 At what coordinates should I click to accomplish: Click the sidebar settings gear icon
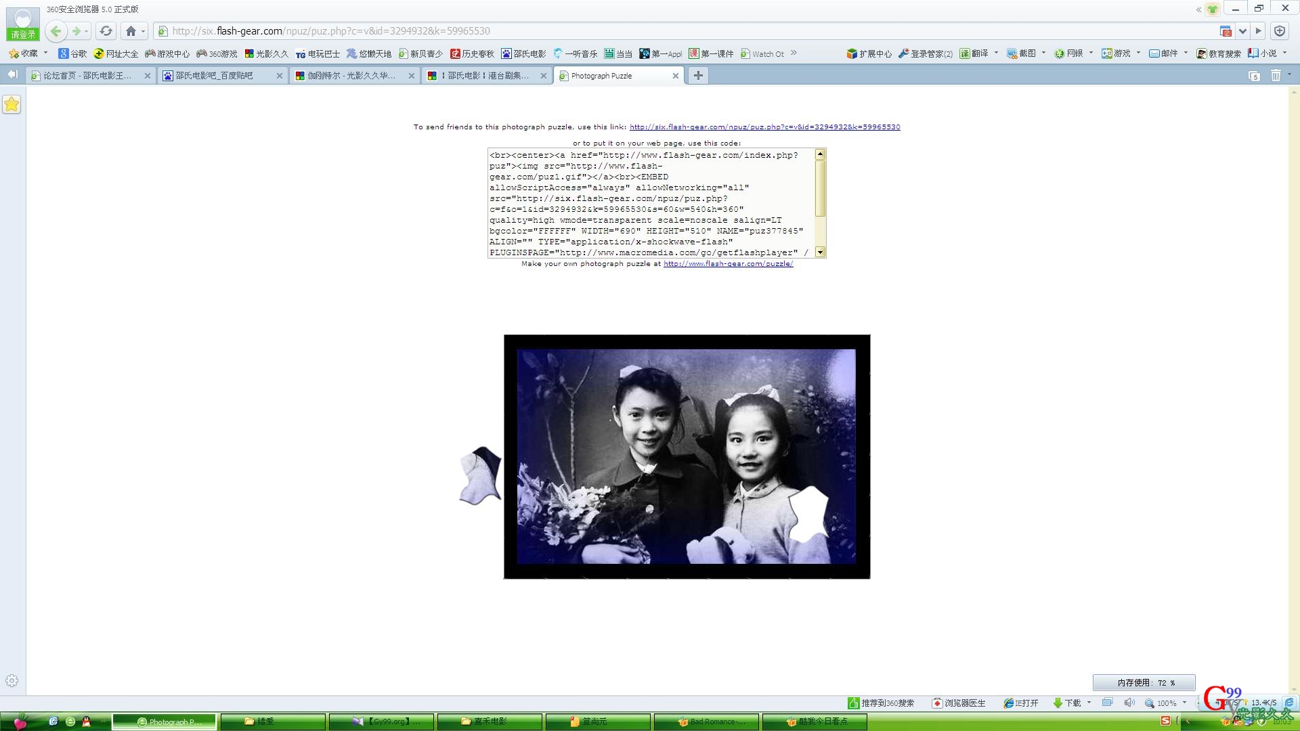point(12,681)
